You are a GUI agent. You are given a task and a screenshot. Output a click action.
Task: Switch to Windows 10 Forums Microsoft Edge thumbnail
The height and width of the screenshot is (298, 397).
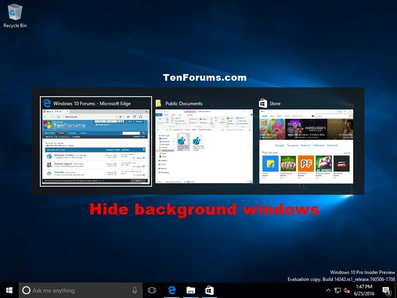coord(96,141)
